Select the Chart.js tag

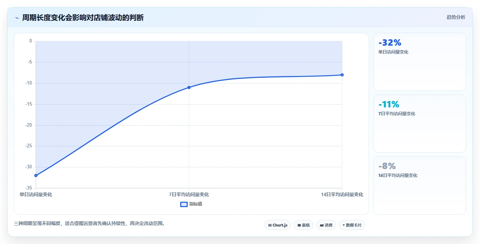click(278, 225)
